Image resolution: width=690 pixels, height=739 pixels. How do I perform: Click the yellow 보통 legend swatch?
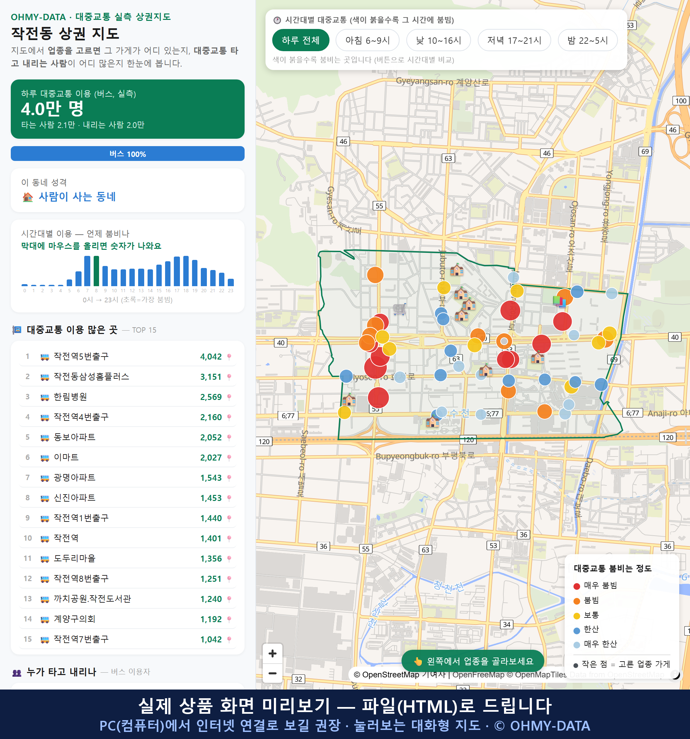coord(576,616)
